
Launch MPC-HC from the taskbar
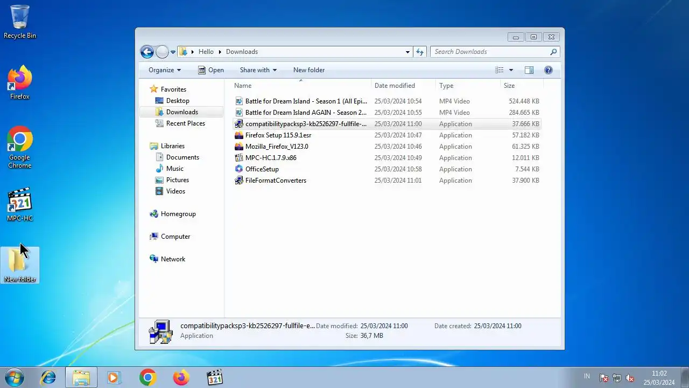click(x=215, y=378)
